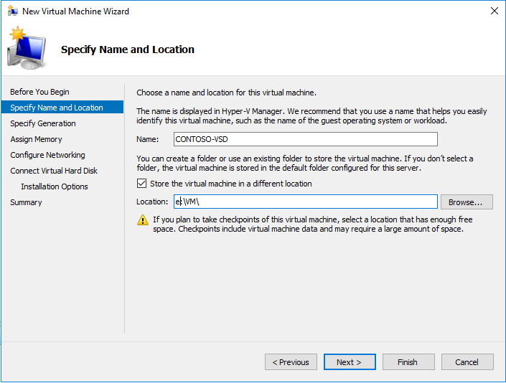View the Summary step
The width and height of the screenshot is (506, 383).
coord(26,202)
